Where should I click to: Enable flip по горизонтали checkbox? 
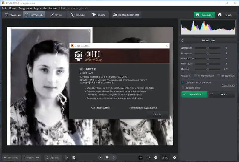click(x=195, y=76)
